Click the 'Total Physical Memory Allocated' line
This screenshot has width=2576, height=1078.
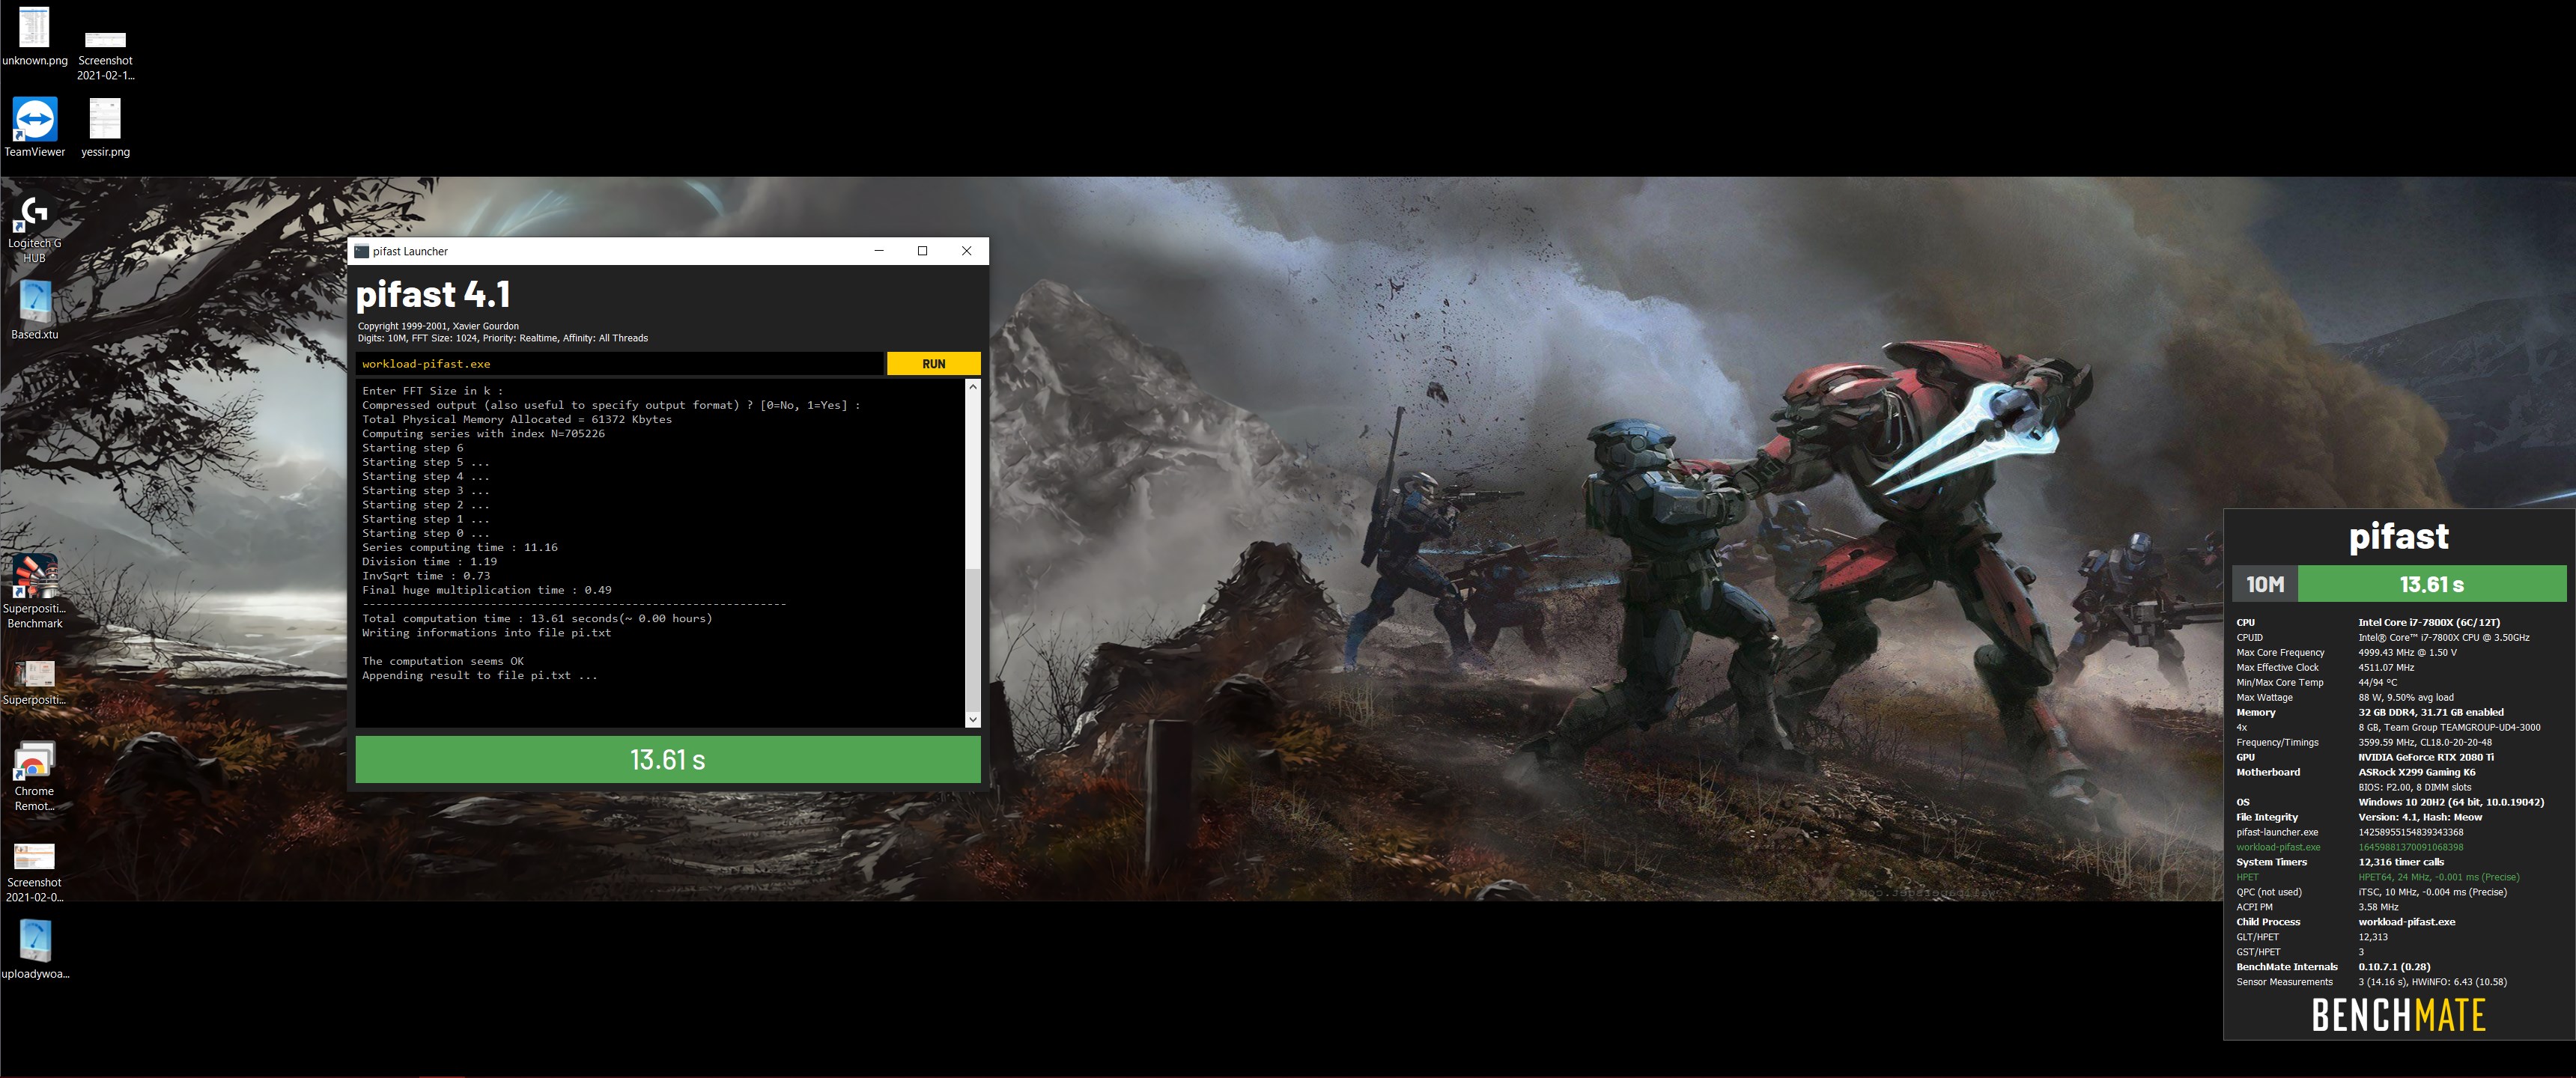517,420
